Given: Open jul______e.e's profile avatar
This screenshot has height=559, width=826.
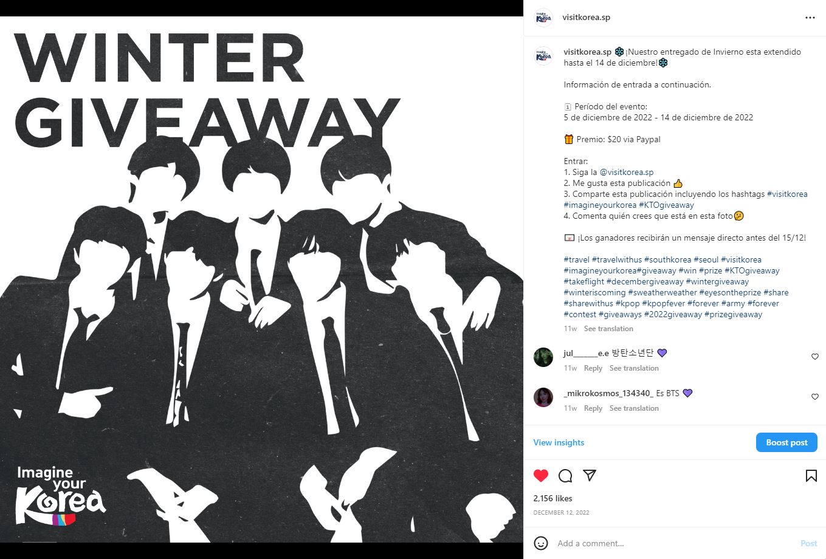Looking at the screenshot, I should [x=543, y=357].
